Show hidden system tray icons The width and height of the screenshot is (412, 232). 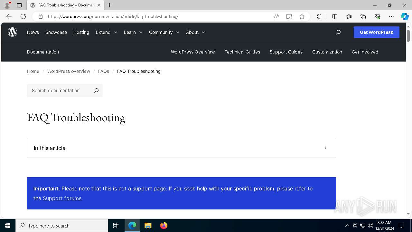click(347, 226)
